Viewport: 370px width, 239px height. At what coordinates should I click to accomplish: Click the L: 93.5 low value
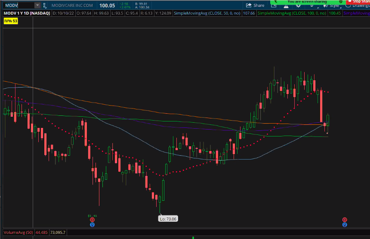(x=117, y=13)
